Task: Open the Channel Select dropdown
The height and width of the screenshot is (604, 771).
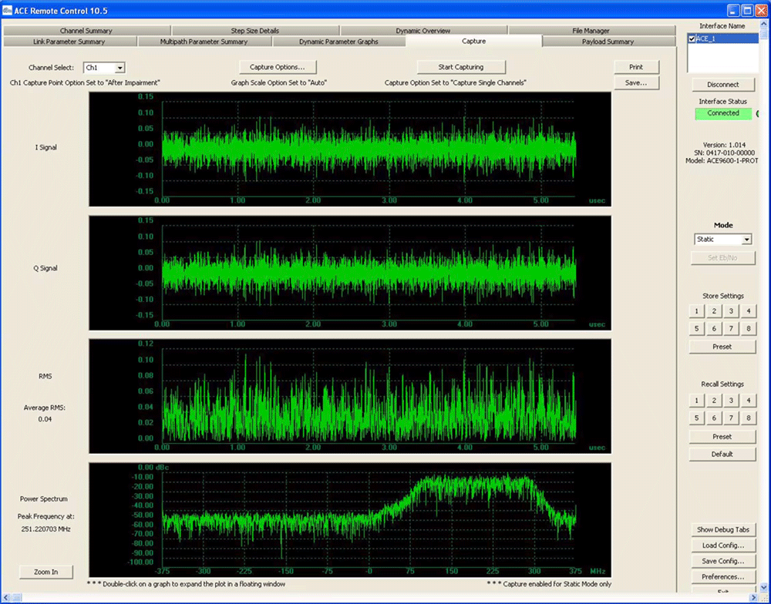Action: click(120, 68)
